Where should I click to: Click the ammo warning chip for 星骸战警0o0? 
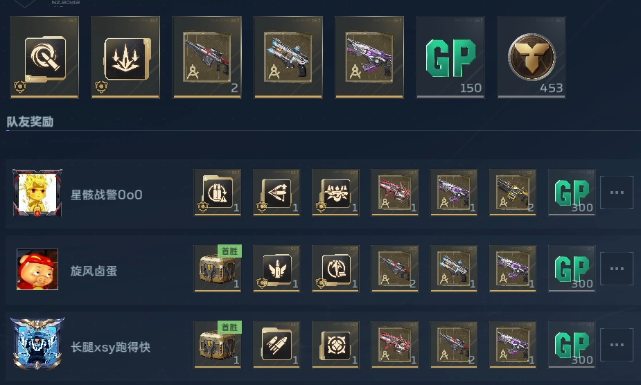click(x=218, y=192)
